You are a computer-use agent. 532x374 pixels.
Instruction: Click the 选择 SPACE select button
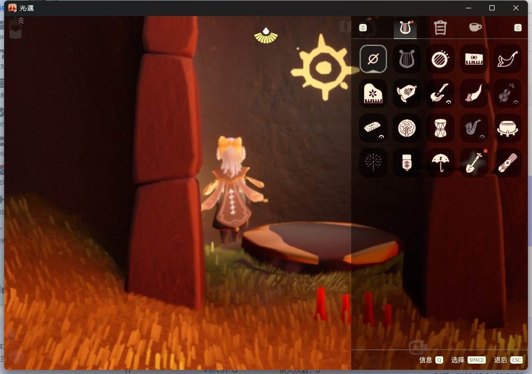(468, 360)
